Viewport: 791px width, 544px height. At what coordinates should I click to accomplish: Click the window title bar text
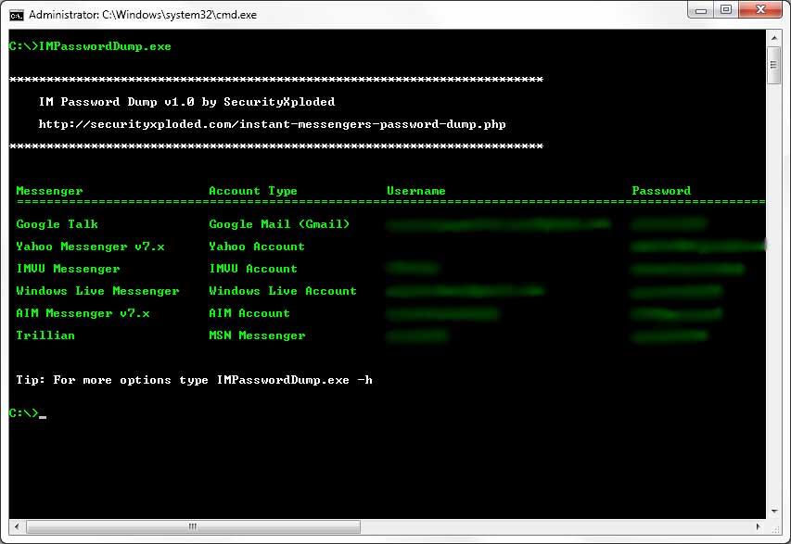(x=143, y=15)
